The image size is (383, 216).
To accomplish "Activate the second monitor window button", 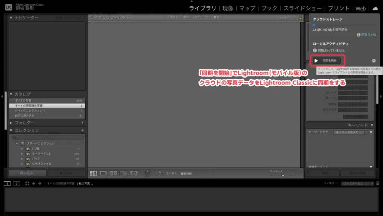I will point(16,183).
